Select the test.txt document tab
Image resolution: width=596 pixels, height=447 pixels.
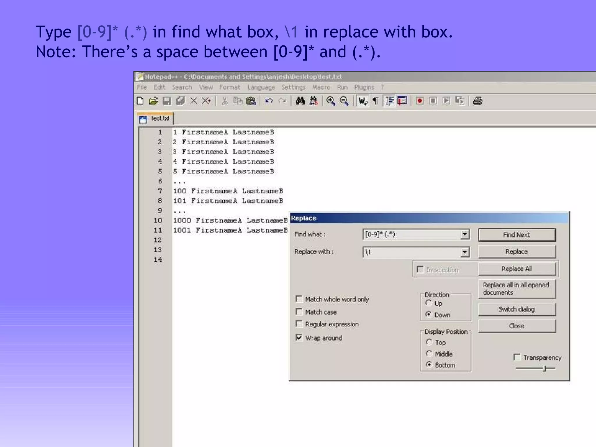tap(155, 119)
